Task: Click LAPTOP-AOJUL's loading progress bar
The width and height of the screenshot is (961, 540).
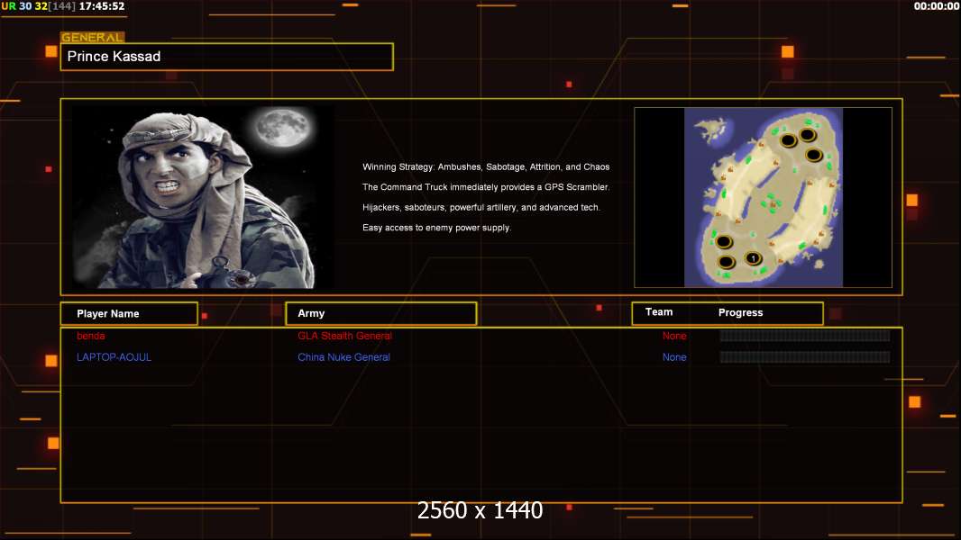Action: click(804, 357)
